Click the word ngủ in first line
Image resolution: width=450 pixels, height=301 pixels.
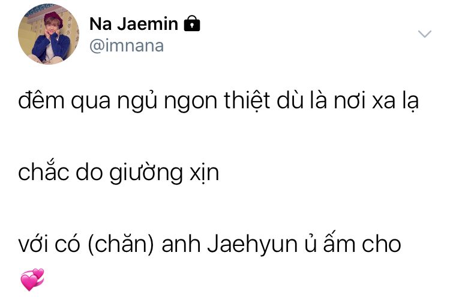[137, 101]
